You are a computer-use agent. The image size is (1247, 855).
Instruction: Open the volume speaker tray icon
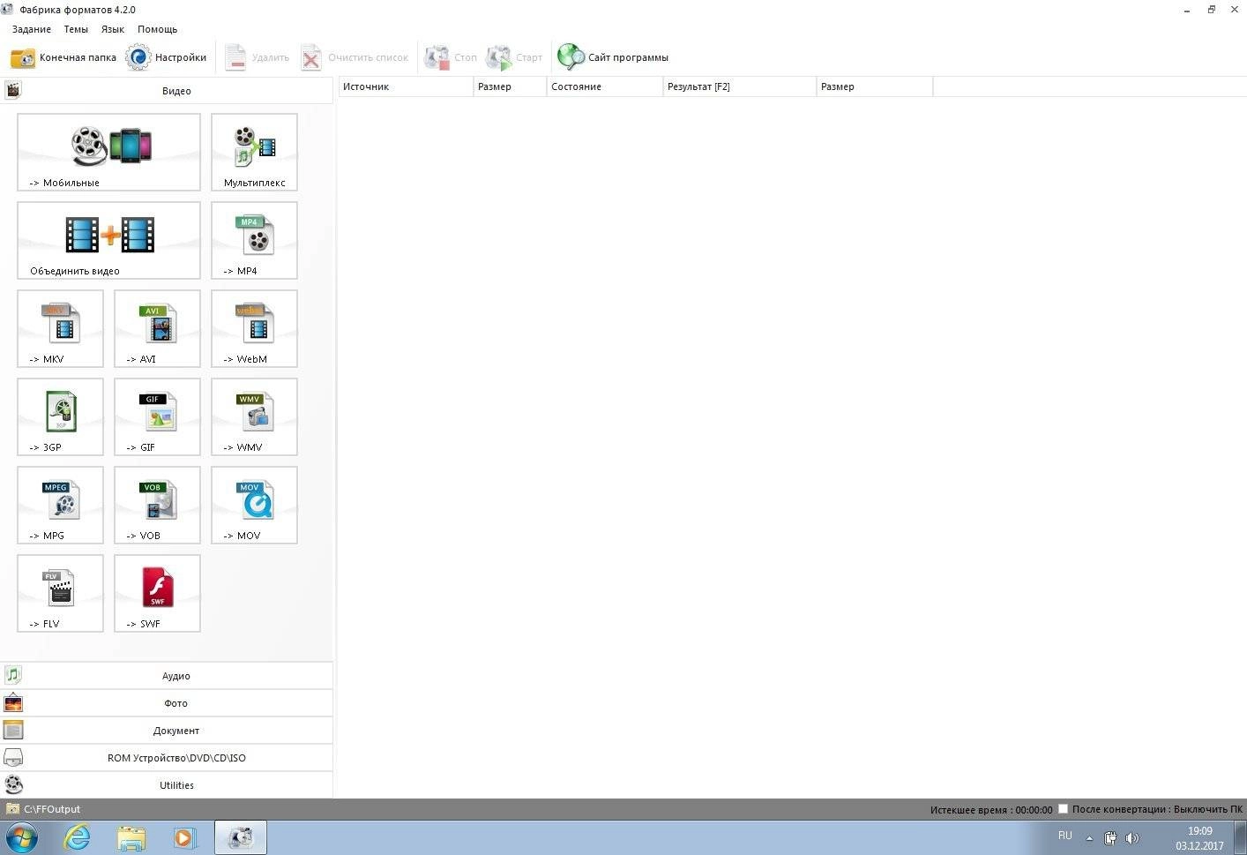1132,838
